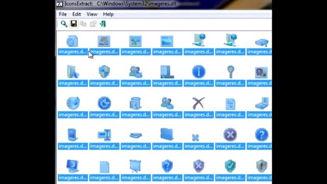Select the small blue X icon

pos(196,137)
